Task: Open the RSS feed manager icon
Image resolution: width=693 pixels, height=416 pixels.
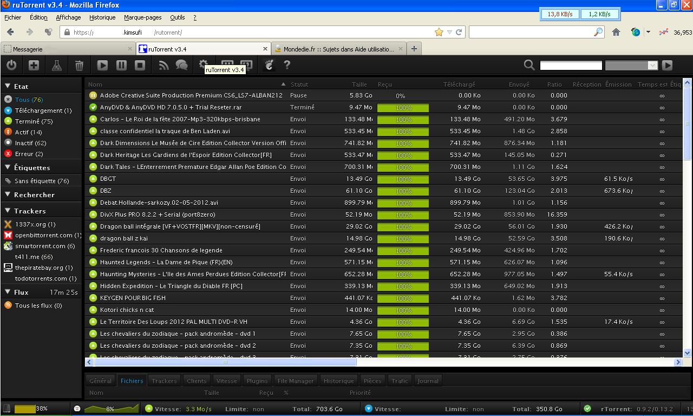Action: tap(164, 65)
